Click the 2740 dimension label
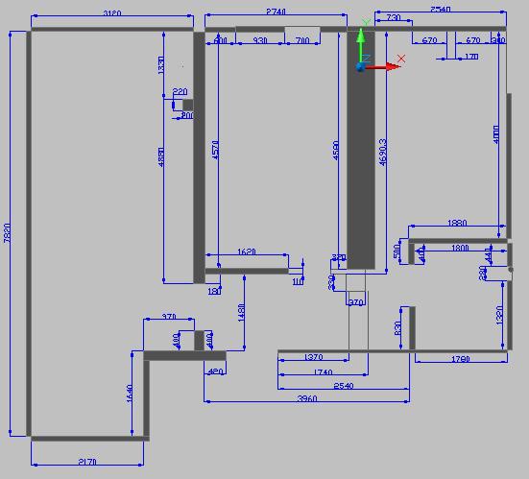 276,12
